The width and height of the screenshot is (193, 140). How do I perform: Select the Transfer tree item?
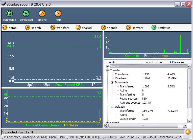click(115, 70)
